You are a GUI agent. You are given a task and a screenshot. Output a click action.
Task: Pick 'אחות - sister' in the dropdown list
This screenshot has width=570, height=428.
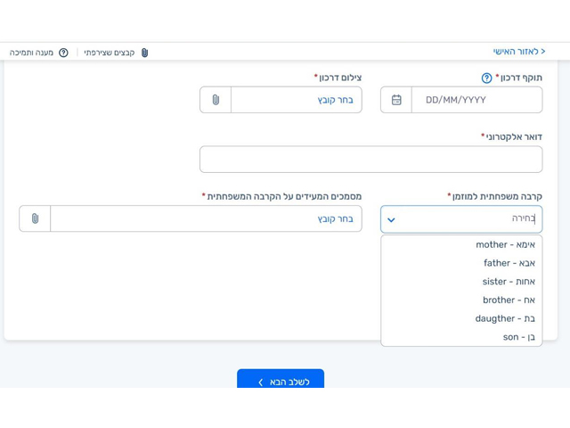(508, 282)
